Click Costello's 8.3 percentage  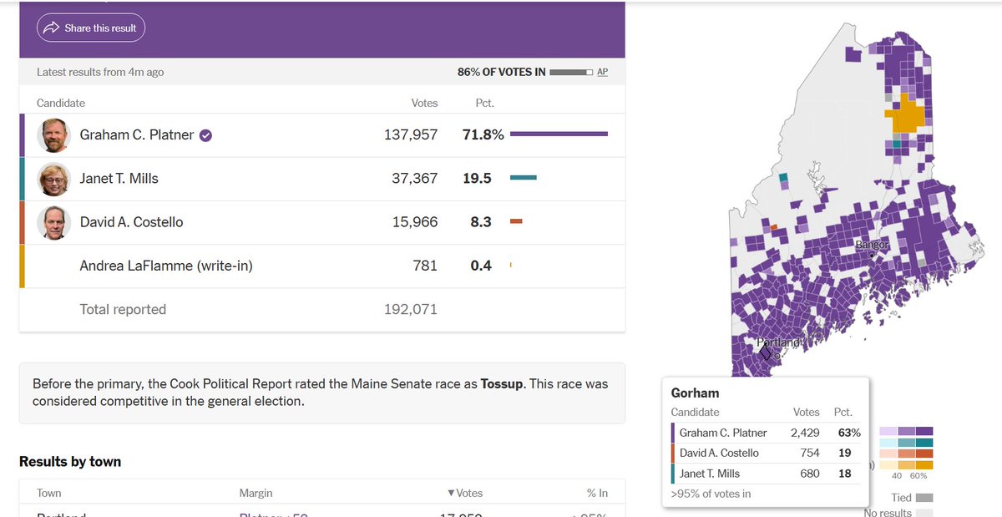(481, 222)
